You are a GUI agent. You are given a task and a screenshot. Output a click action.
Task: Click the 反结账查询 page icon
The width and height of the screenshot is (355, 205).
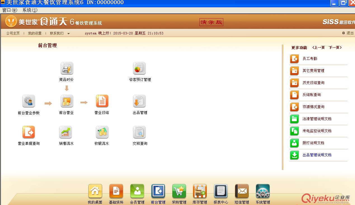click(294, 95)
